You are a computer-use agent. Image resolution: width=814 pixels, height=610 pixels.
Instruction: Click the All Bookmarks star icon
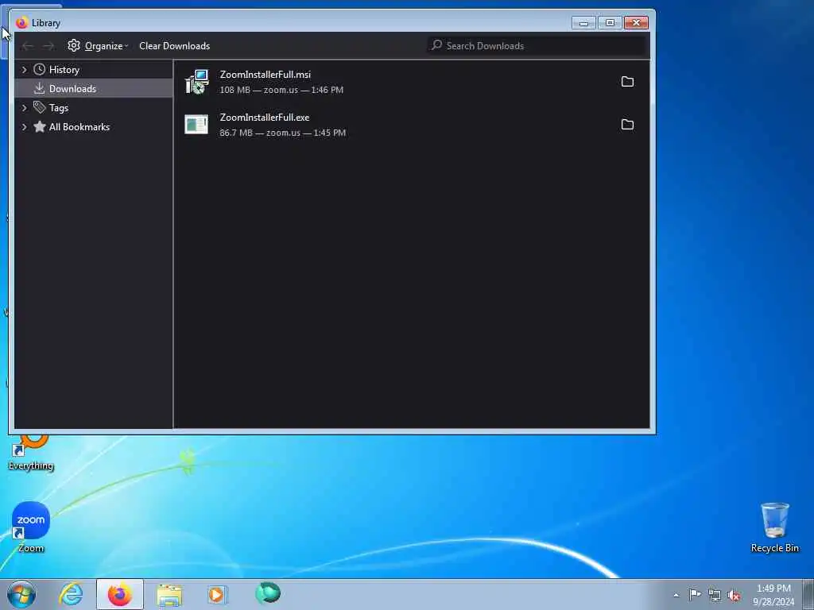click(40, 126)
